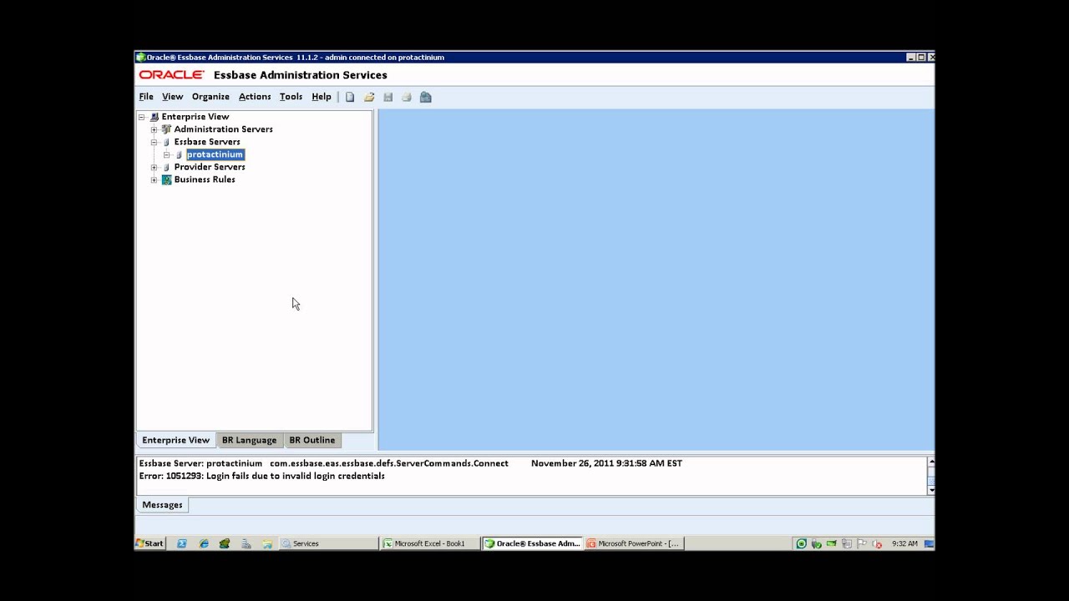Viewport: 1069px width, 601px height.
Task: Click the Open folder toolbar icon
Action: (369, 97)
